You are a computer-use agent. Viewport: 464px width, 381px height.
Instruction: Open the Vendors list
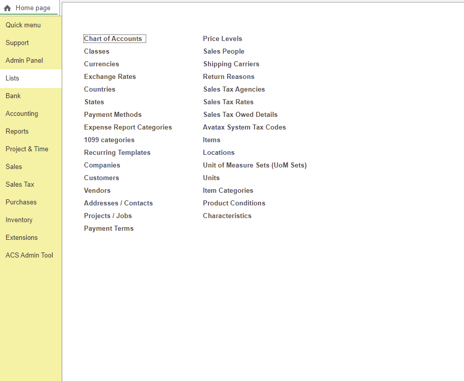point(97,191)
